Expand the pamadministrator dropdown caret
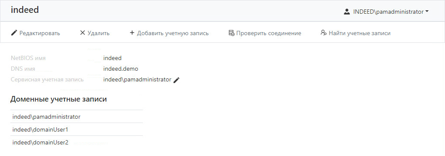This screenshot has height=156, width=445. (x=427, y=12)
